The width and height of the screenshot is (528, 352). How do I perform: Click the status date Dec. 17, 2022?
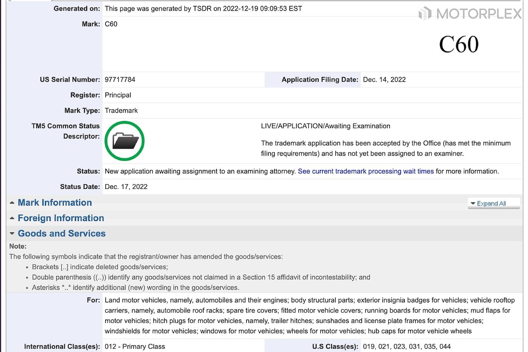point(126,187)
